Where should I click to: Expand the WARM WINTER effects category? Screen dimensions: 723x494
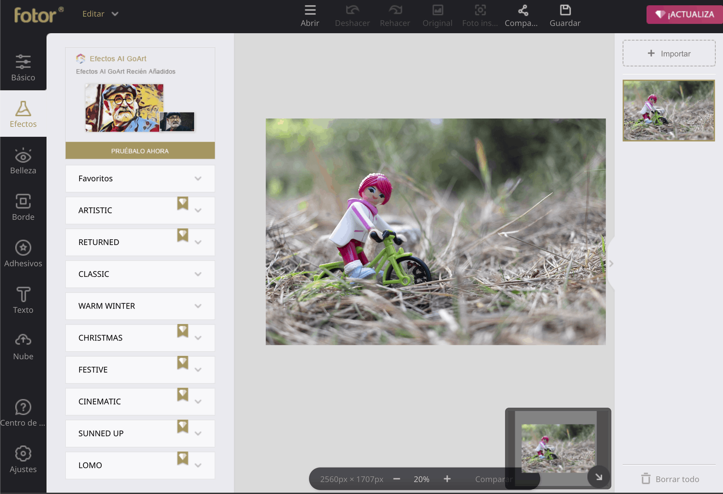click(140, 306)
